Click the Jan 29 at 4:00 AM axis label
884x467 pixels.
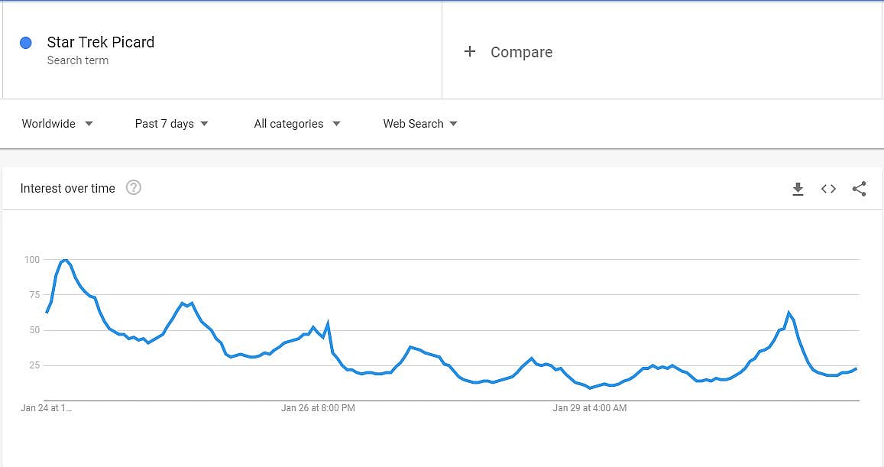[589, 408]
